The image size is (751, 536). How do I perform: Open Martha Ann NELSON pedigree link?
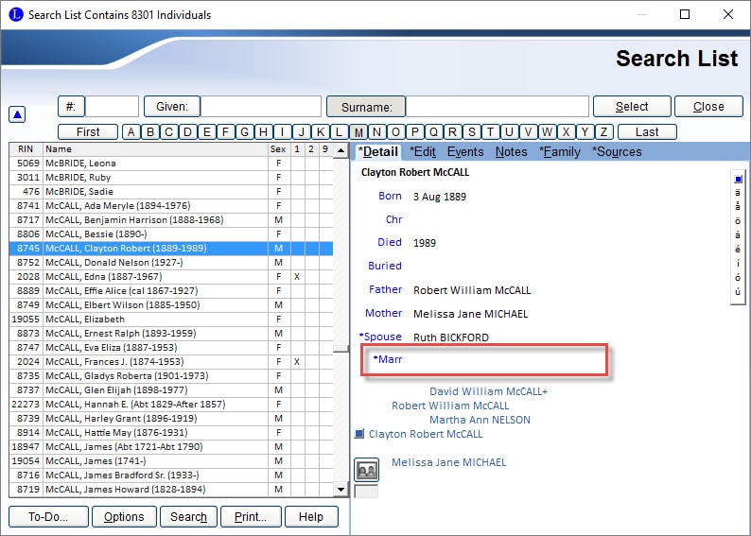click(x=480, y=420)
